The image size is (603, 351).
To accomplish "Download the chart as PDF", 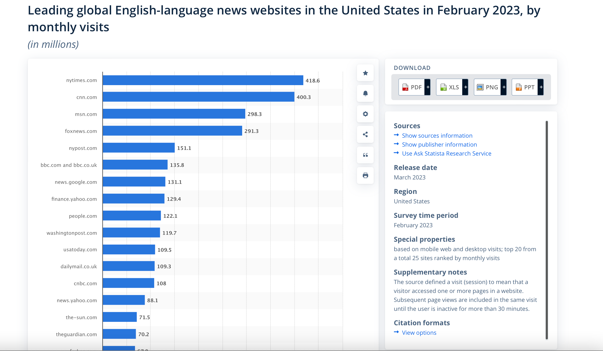I will [x=412, y=87].
